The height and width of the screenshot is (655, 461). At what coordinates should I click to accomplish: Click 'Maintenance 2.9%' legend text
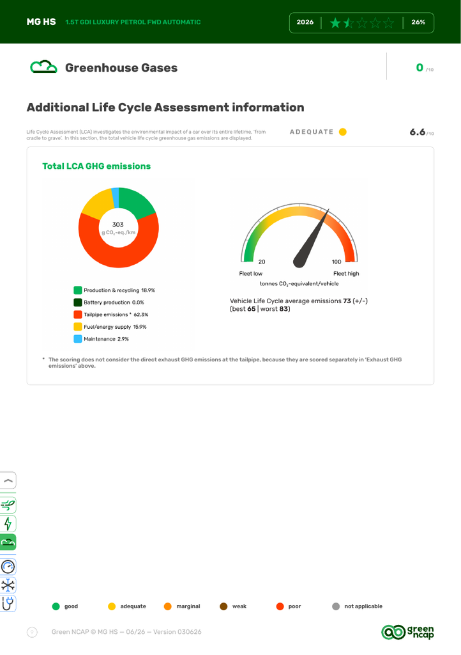tap(106, 339)
